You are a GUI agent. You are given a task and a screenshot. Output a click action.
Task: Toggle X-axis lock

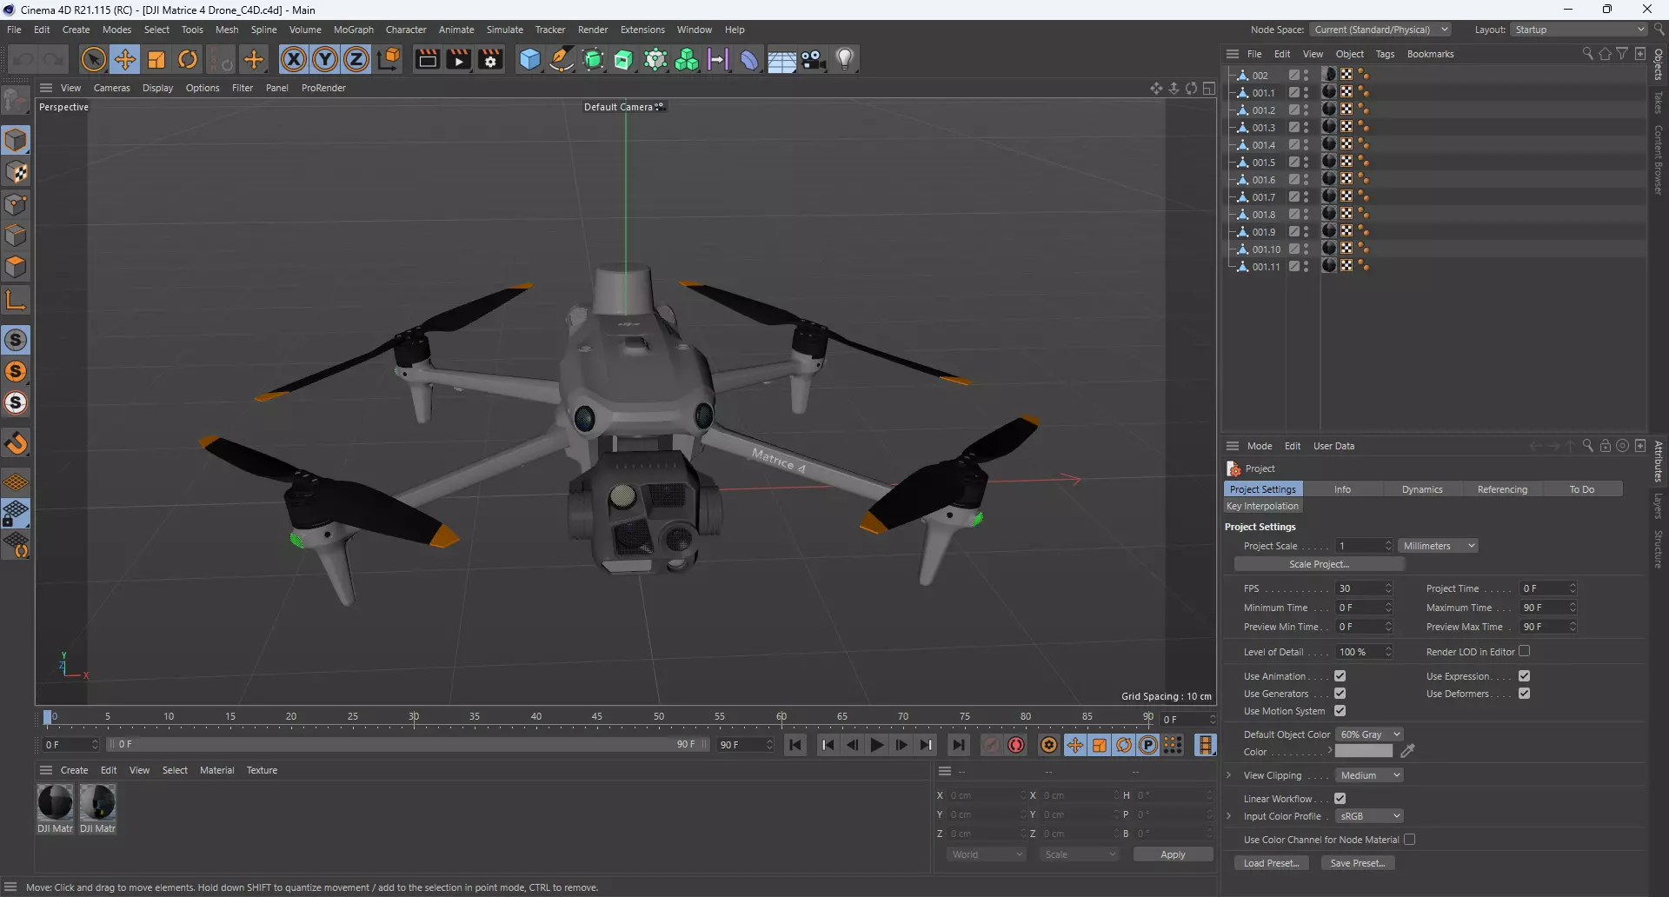294,59
